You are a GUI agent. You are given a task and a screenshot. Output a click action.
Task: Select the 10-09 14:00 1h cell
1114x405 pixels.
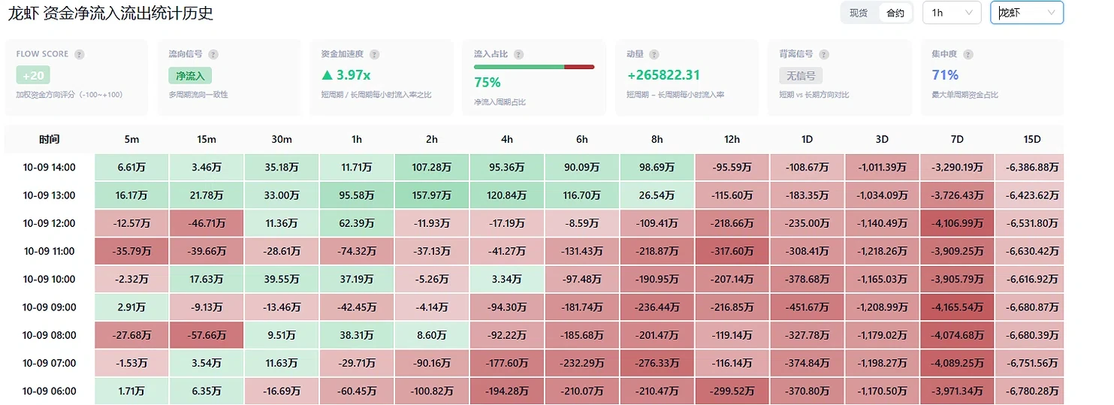[357, 168]
